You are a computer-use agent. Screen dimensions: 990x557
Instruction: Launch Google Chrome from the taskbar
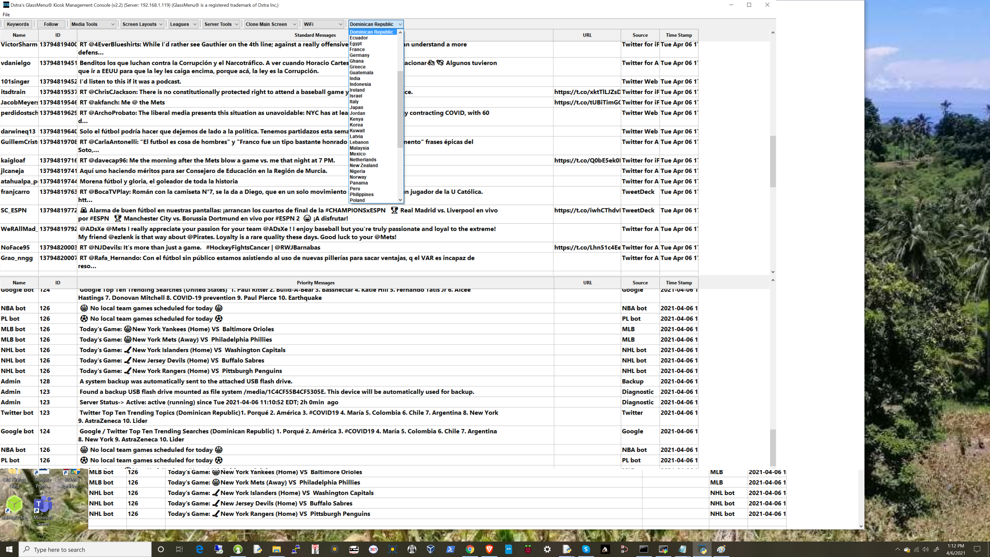pos(470,549)
